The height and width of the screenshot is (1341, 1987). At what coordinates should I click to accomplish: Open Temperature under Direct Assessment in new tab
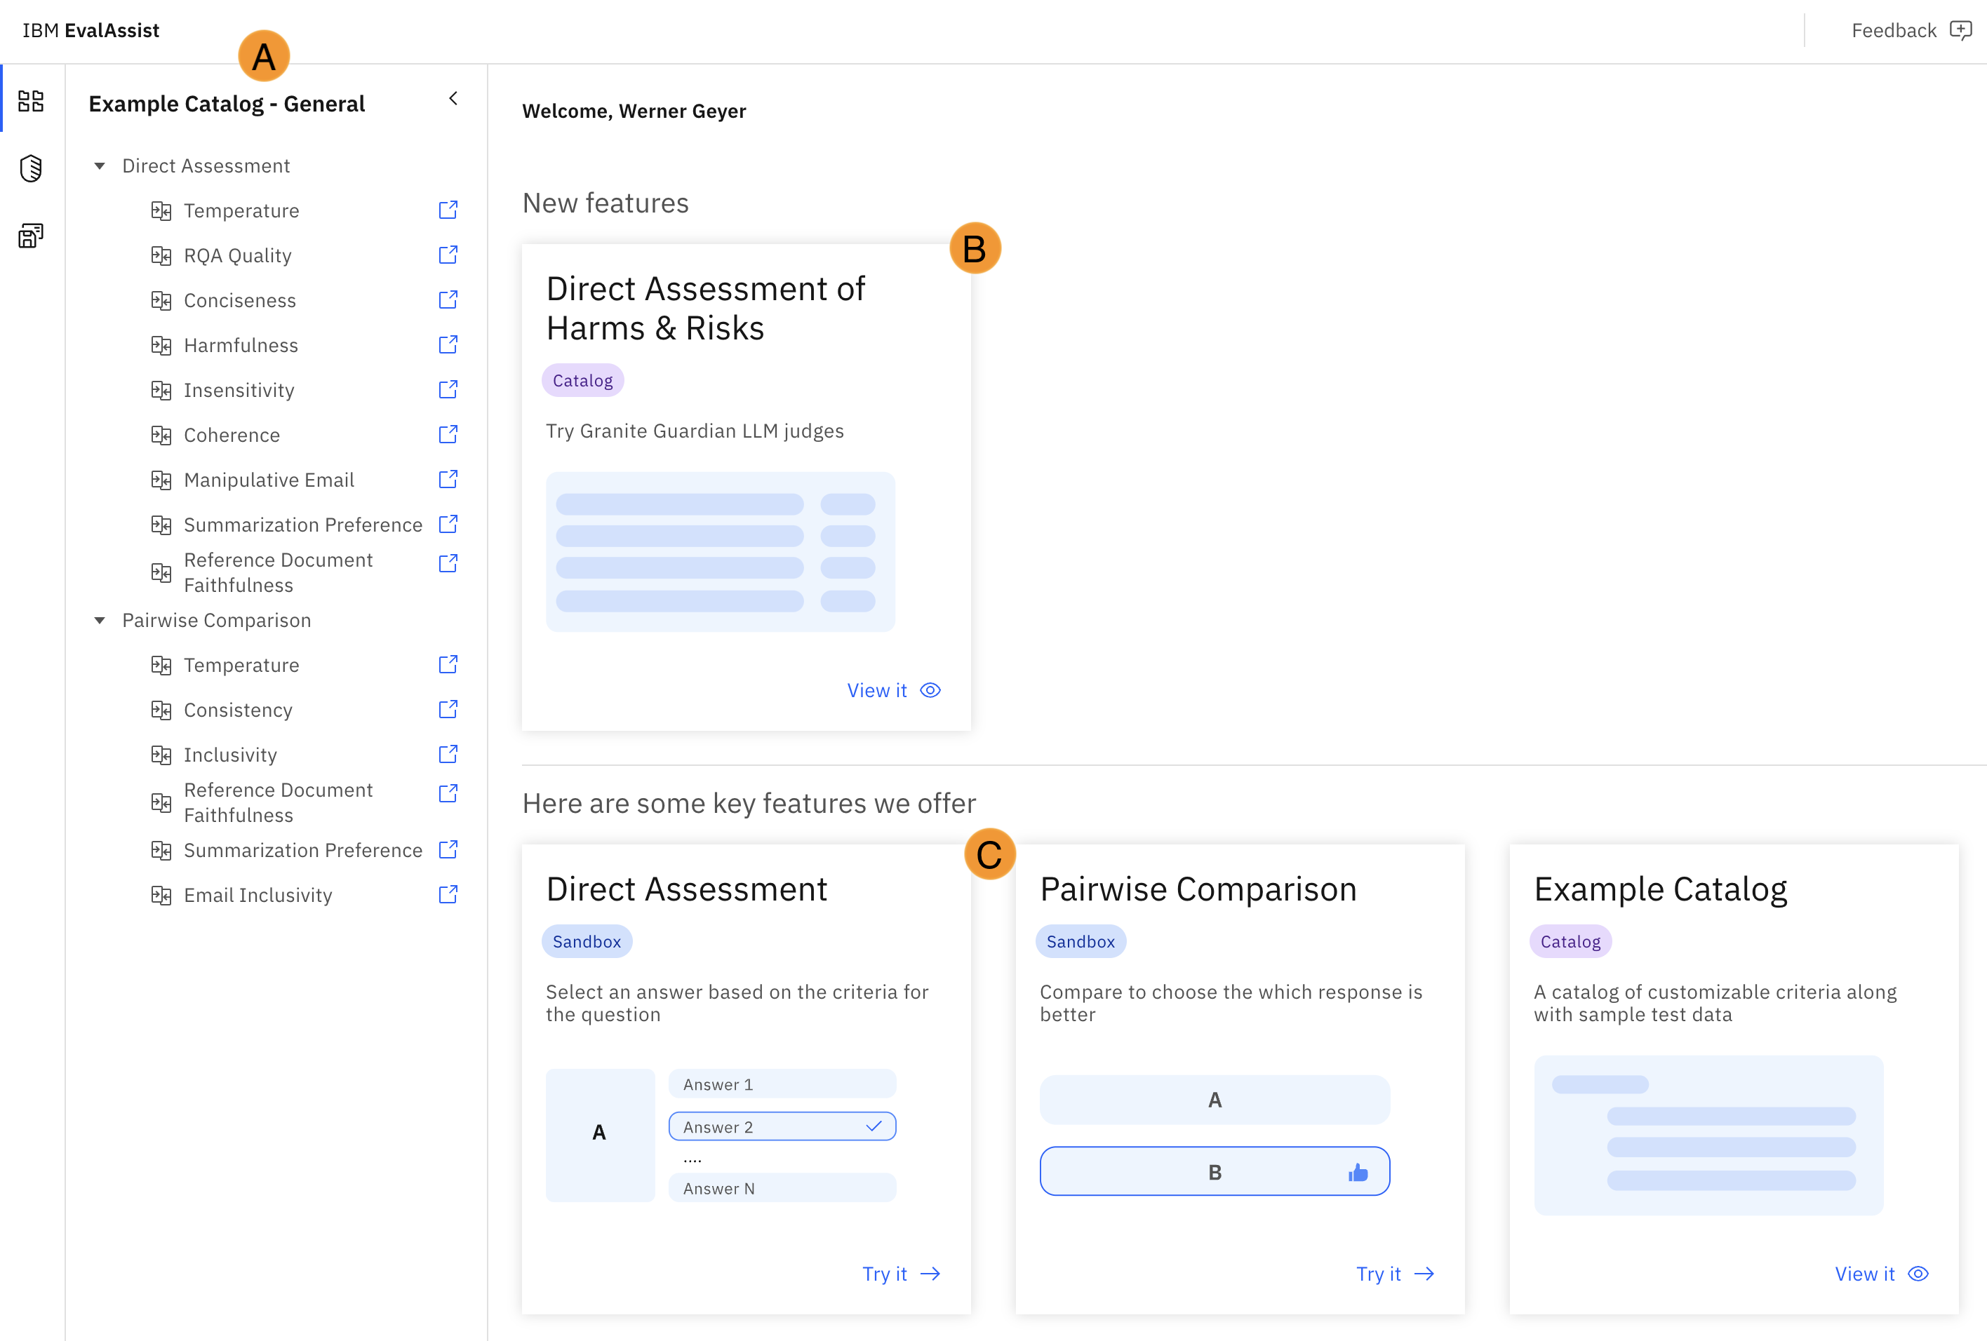pos(448,210)
